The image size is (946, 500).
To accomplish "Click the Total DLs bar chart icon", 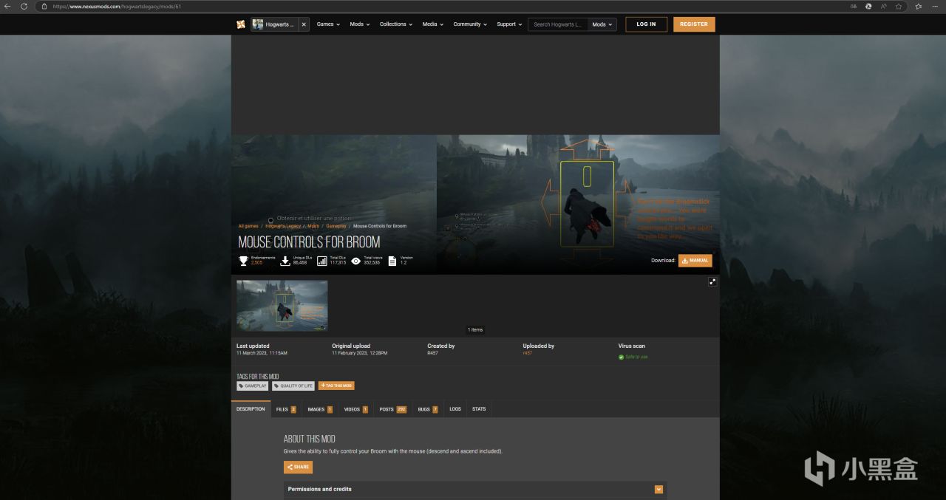I will [x=322, y=261].
